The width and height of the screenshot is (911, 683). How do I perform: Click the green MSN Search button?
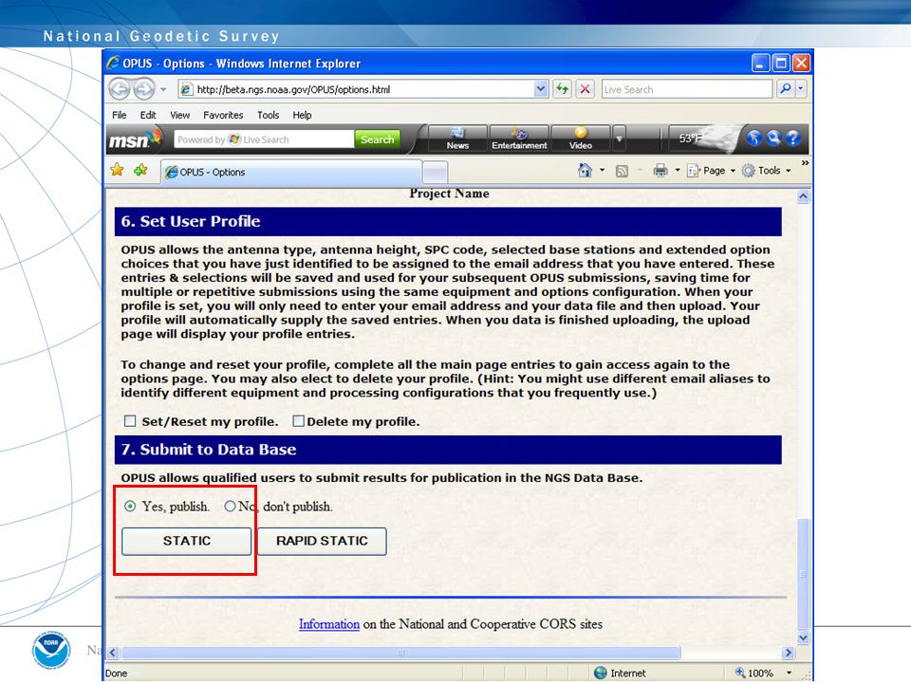click(x=377, y=139)
